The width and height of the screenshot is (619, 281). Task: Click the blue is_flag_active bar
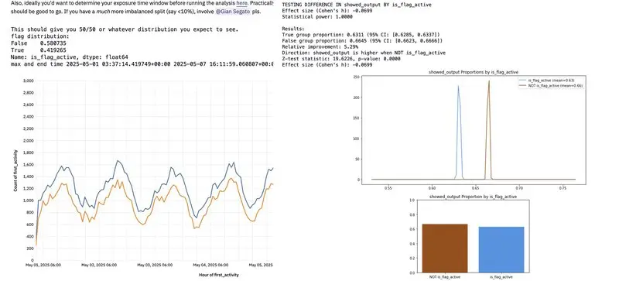click(x=501, y=249)
